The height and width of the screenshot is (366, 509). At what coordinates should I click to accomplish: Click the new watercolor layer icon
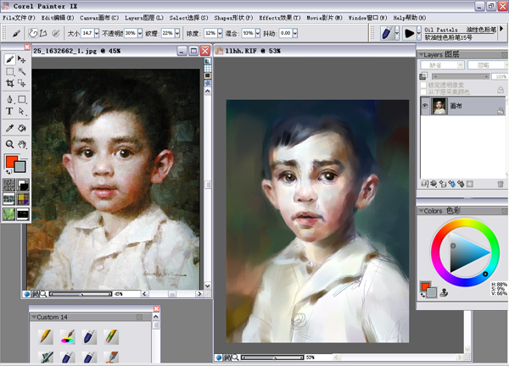[451, 184]
